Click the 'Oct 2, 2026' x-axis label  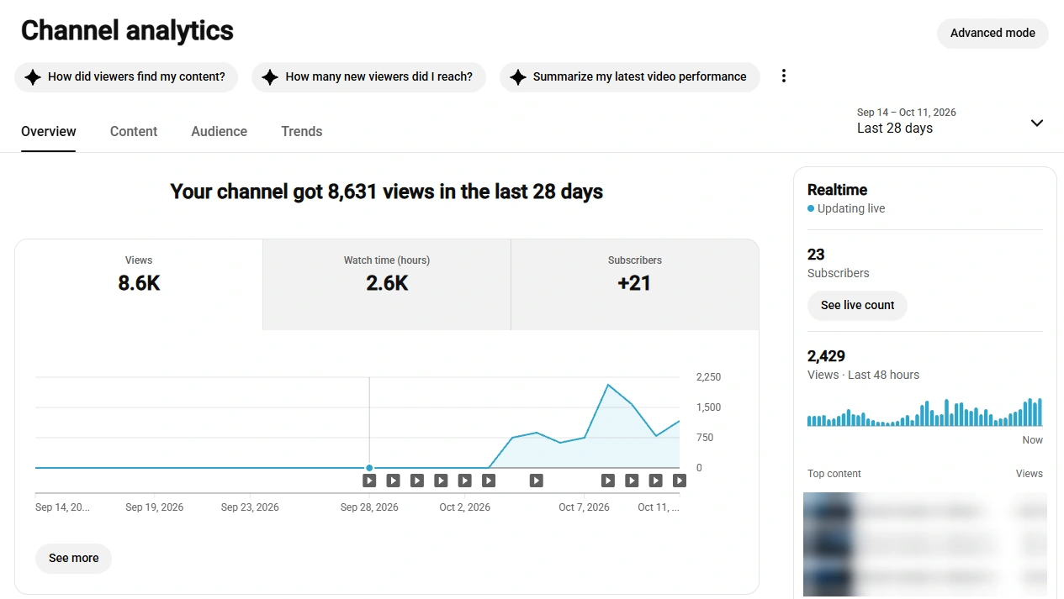tap(464, 507)
